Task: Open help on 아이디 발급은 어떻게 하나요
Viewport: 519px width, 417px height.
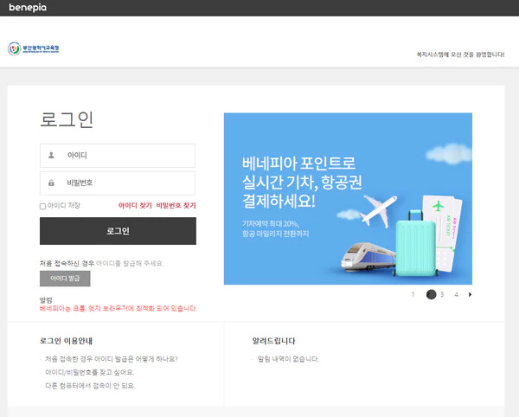Action: coord(112,359)
